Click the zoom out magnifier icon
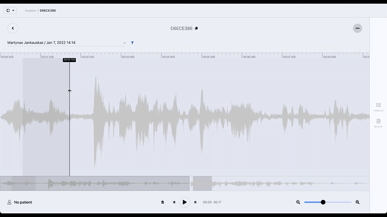Screen dimensions: 387x217 [298, 202]
